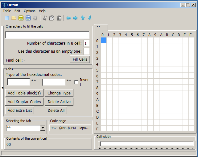The height and width of the screenshot is (157, 198).
Task: Click the 00= current cell contents text
Action: (x=10, y=144)
